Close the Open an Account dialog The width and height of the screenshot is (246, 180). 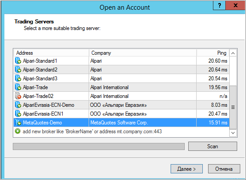235,5
